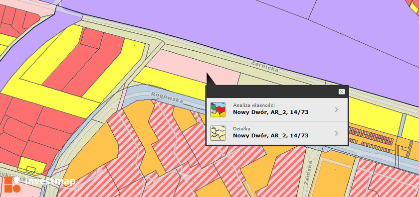Viewport: 419px width, 197px height.
Task: Open Analiza własności Nowy Dwór 14/73 entry
Action: (x=277, y=109)
